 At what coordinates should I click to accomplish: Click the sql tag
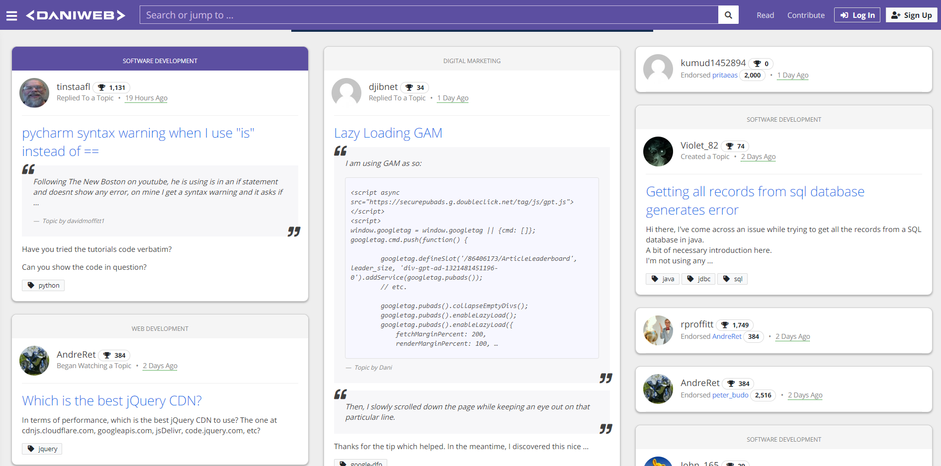point(732,279)
